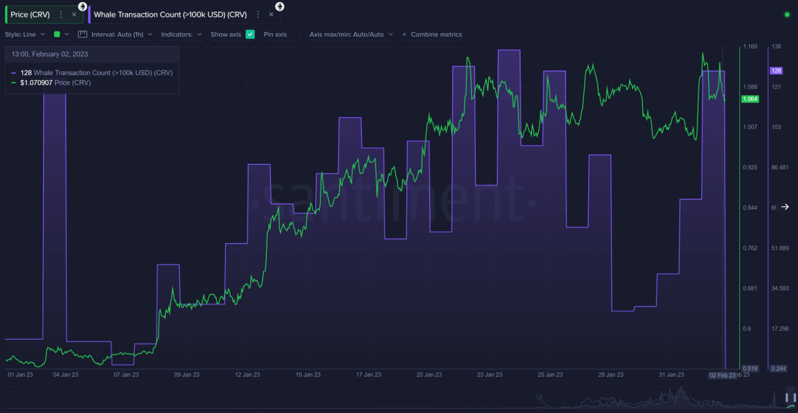Click the 28 Jan 23 x-axis label
This screenshot has height=413, width=798.
pos(611,375)
